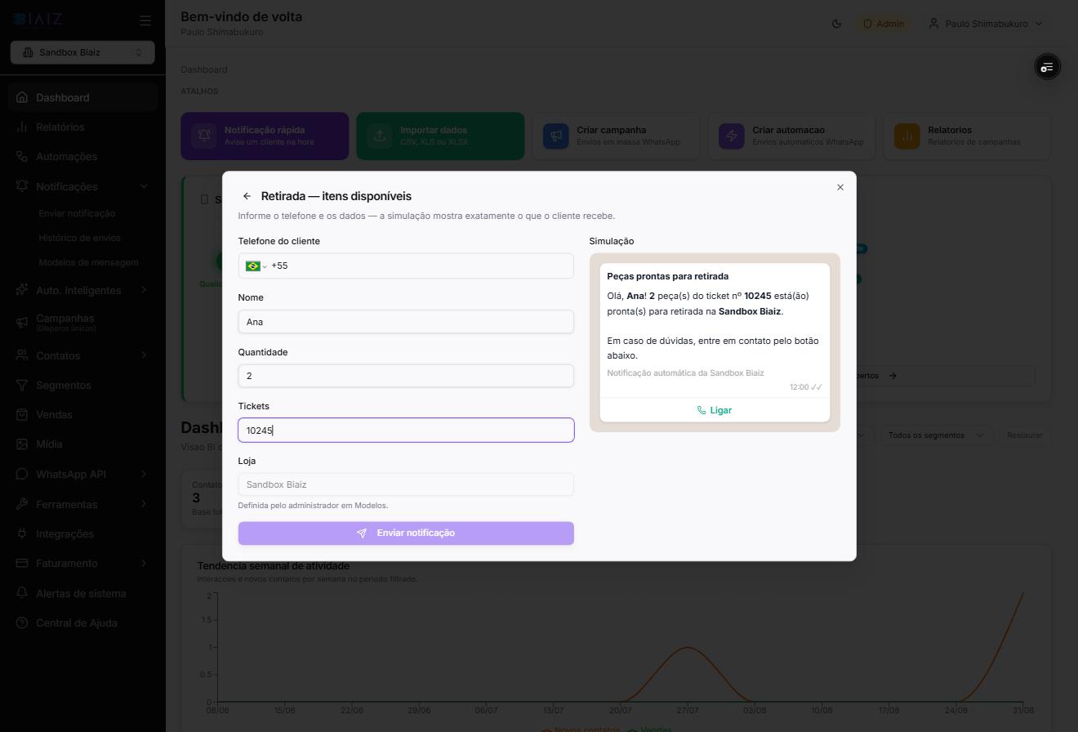The height and width of the screenshot is (732, 1078).
Task: Expand the Faturamento sidebar section
Action: [x=82, y=563]
